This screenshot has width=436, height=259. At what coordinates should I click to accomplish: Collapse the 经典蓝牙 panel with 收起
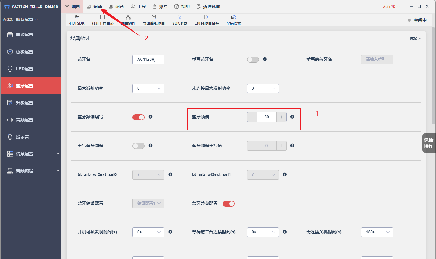415,39
